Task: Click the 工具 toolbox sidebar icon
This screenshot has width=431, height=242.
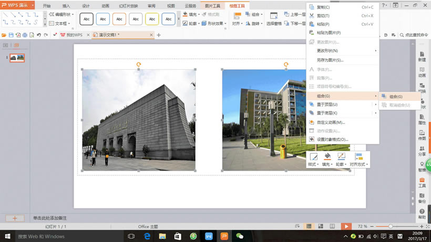Action: coord(422,183)
